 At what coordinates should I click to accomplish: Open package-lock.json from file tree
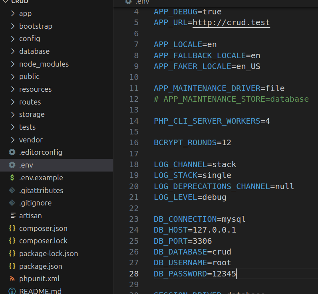[x=48, y=254]
